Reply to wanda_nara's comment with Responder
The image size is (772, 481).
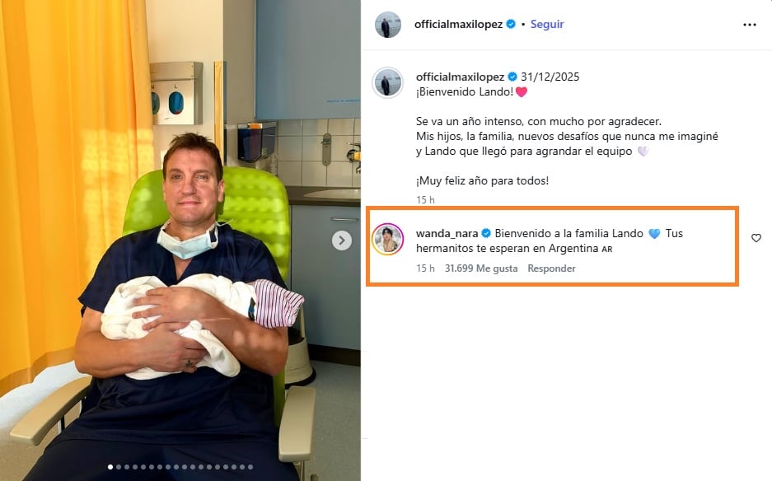[x=551, y=269]
